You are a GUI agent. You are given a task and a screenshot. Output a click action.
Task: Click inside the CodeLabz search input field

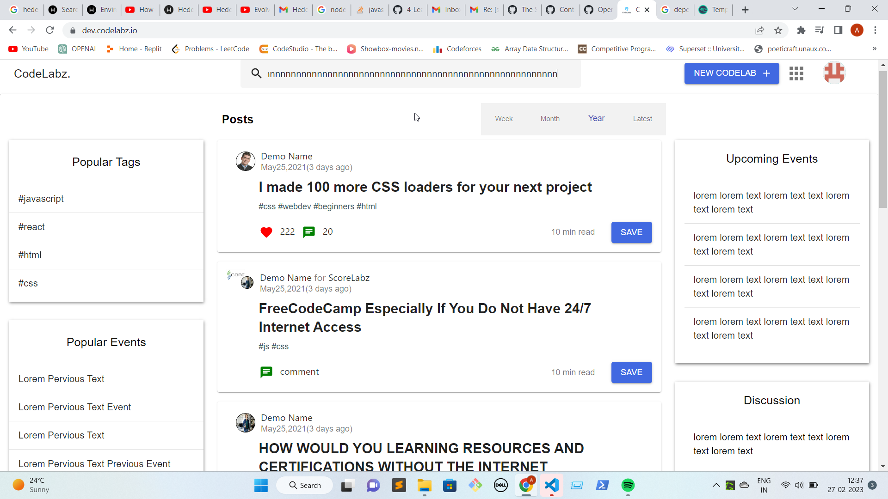pyautogui.click(x=412, y=73)
